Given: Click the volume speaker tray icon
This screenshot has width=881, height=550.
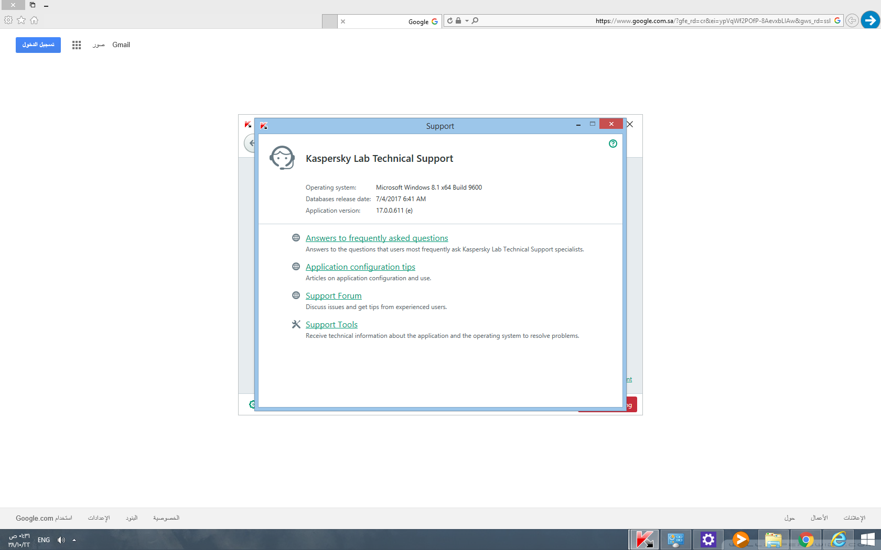Looking at the screenshot, I should (61, 540).
